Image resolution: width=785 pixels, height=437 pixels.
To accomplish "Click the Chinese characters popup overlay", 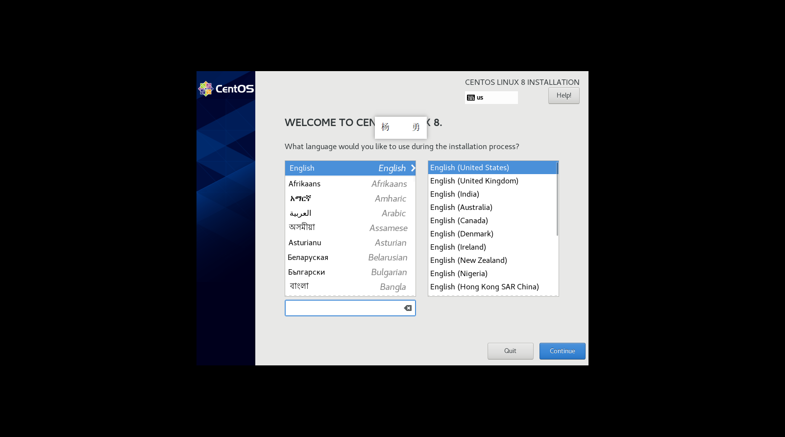I will pyautogui.click(x=401, y=128).
